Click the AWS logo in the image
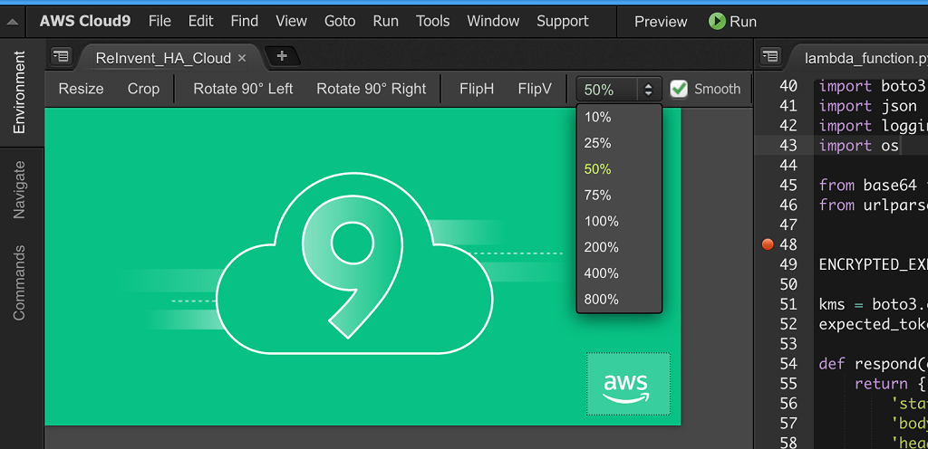Screen dimensions: 928x449 (x=627, y=385)
